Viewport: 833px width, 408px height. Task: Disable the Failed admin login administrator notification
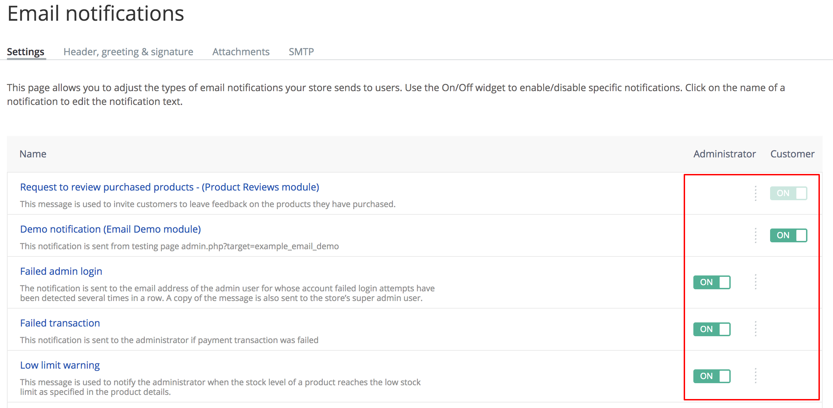(711, 282)
